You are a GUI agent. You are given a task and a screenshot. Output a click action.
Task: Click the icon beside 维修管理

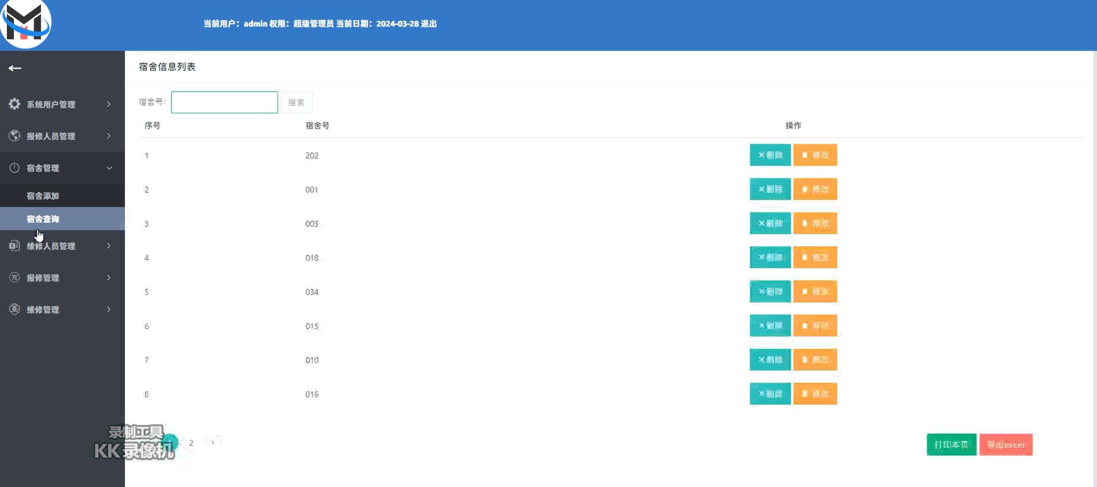pos(14,309)
